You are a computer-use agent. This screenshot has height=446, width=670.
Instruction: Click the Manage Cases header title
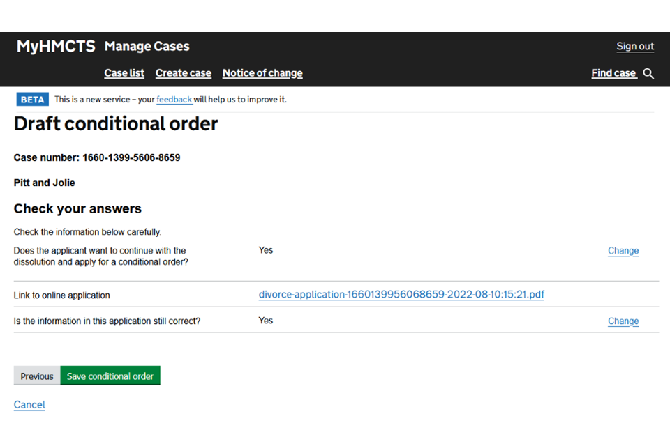pyautogui.click(x=147, y=47)
